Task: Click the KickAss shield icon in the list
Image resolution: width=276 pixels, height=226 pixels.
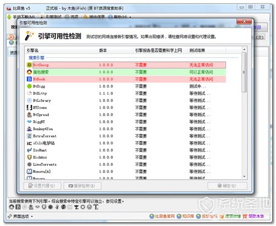Action: (29, 157)
